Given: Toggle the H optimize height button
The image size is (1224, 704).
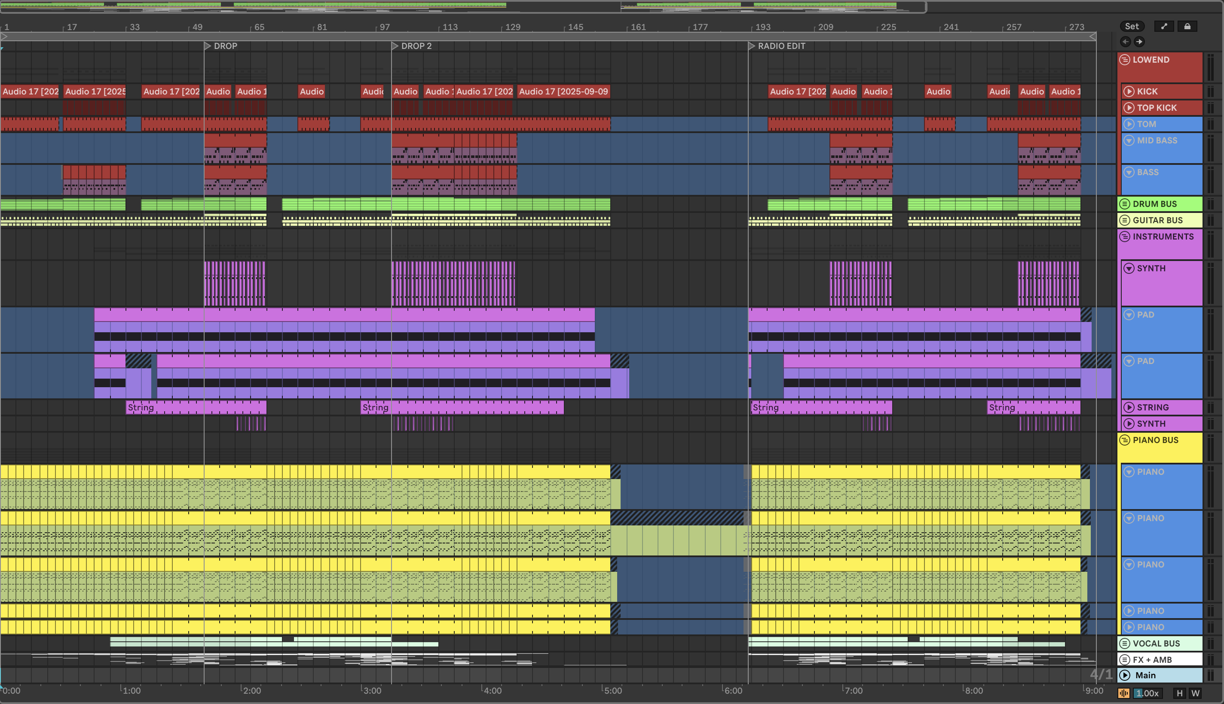Looking at the screenshot, I should (x=1179, y=693).
